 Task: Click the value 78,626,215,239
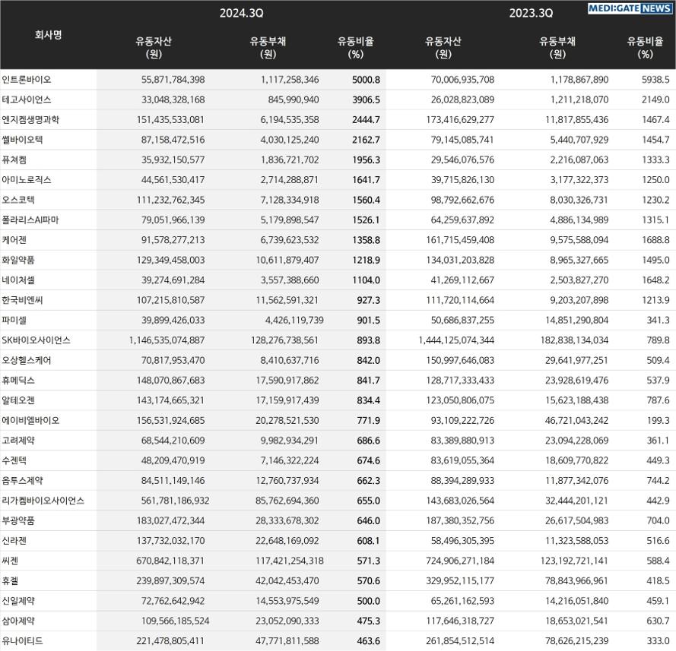pos(577,640)
